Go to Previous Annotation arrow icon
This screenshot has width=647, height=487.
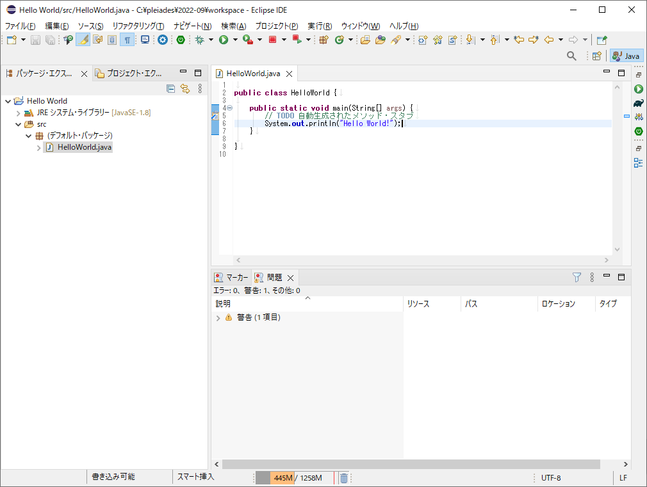click(495, 40)
